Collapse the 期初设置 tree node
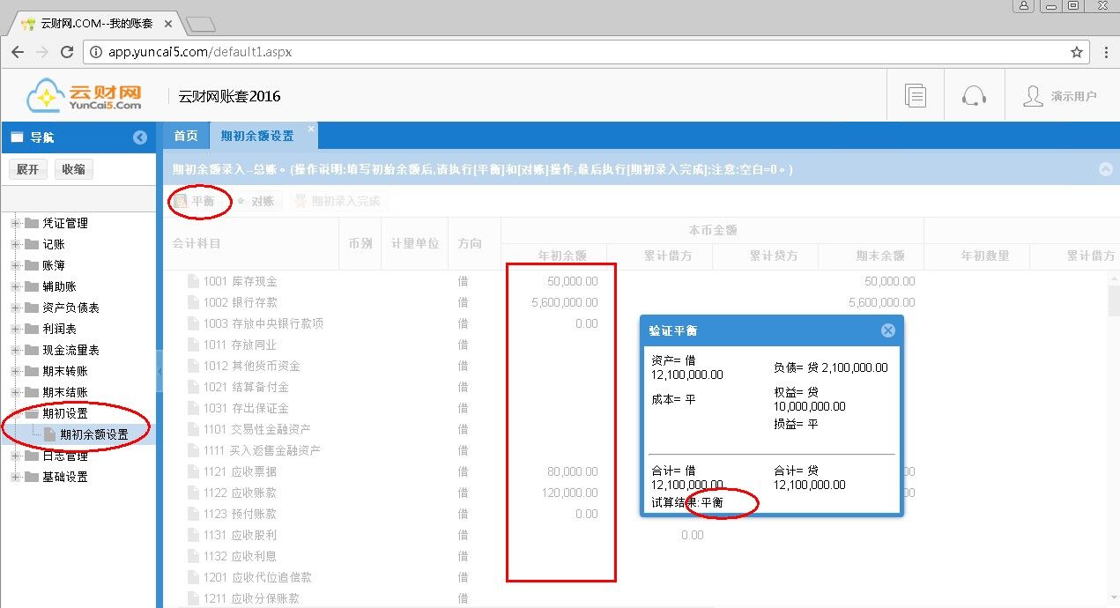This screenshot has height=608, width=1120. (x=15, y=413)
